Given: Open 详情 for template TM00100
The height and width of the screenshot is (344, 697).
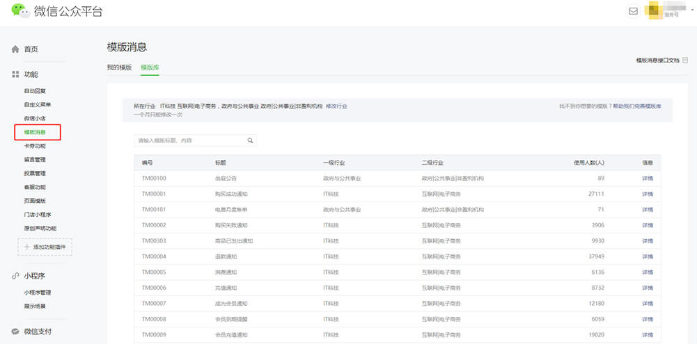Looking at the screenshot, I should click(647, 179).
